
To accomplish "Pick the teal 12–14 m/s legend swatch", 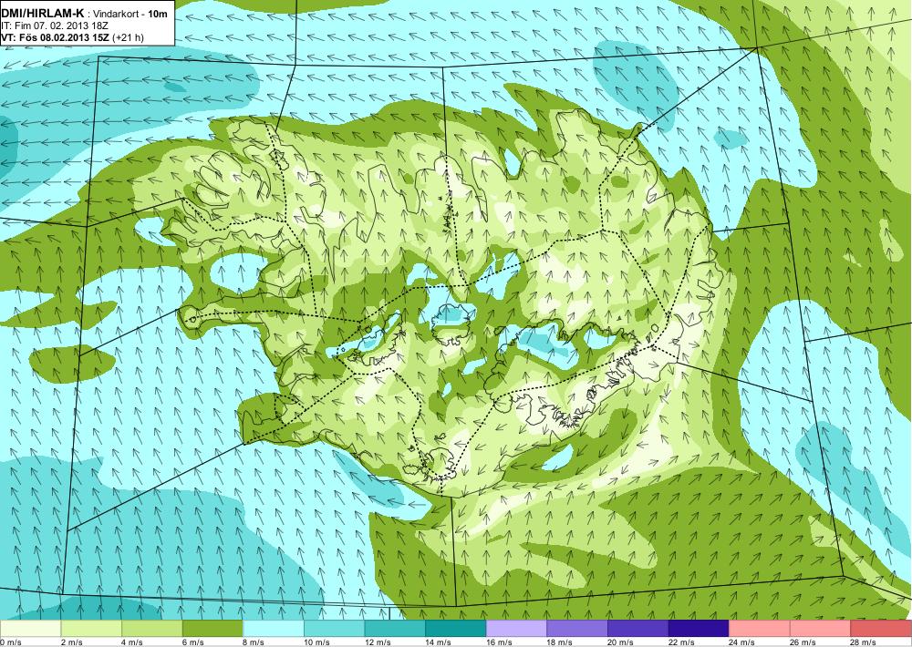I will click(395, 629).
